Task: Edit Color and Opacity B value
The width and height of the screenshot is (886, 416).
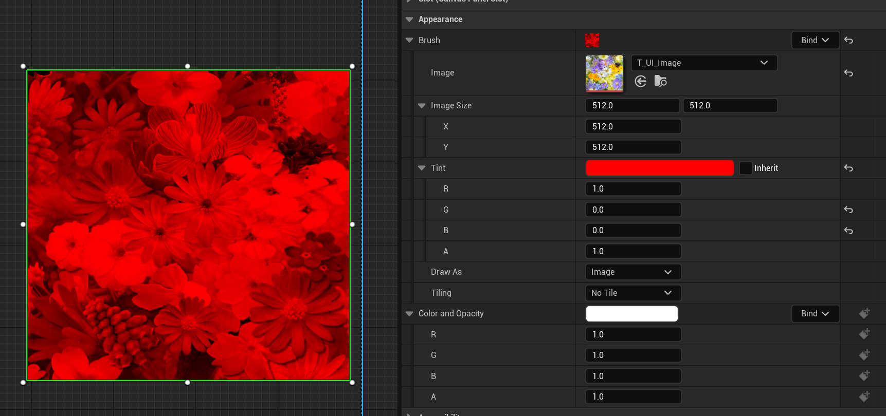Action: [x=633, y=376]
